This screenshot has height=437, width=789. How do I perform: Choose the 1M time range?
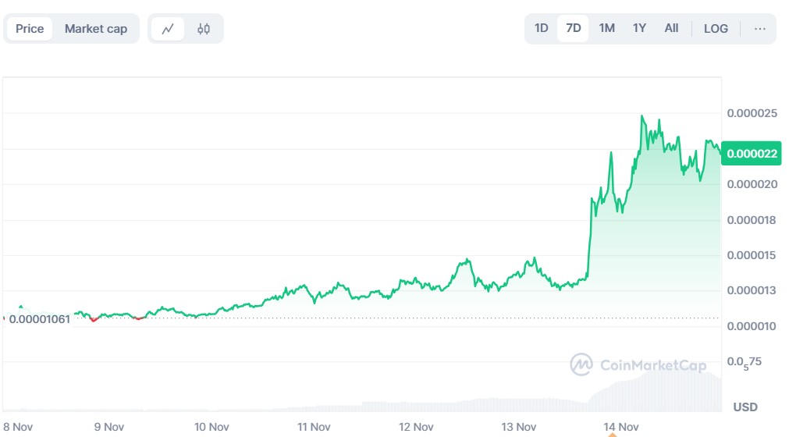tap(606, 29)
